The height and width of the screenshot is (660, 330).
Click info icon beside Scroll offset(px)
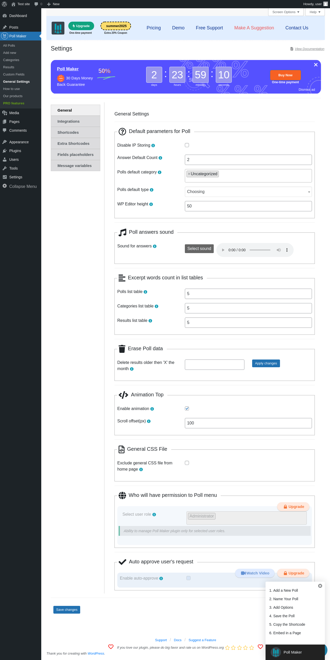click(x=149, y=421)
